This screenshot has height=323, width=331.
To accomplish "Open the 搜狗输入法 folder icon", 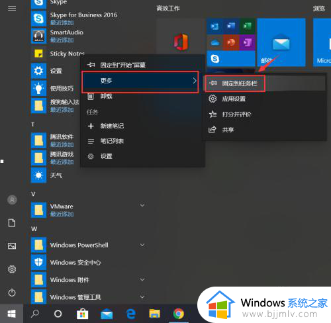I will pos(38,106).
